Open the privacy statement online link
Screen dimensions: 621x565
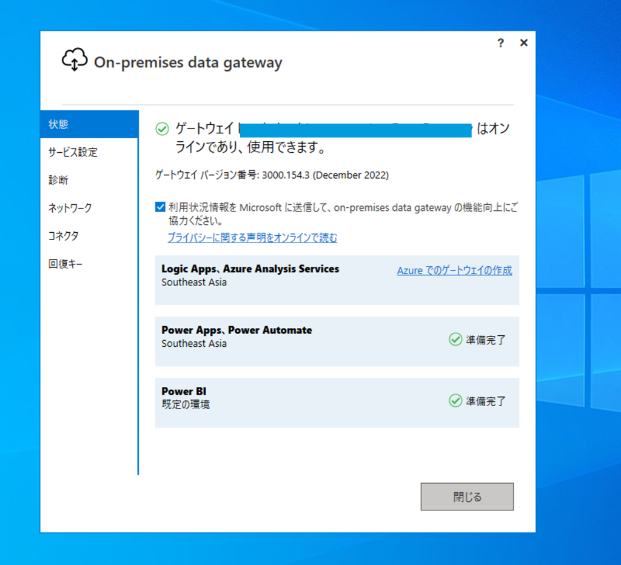tap(252, 238)
